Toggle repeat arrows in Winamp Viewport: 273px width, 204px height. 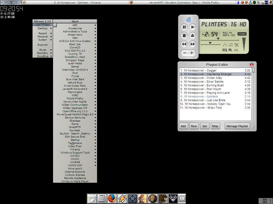[x=231, y=45]
